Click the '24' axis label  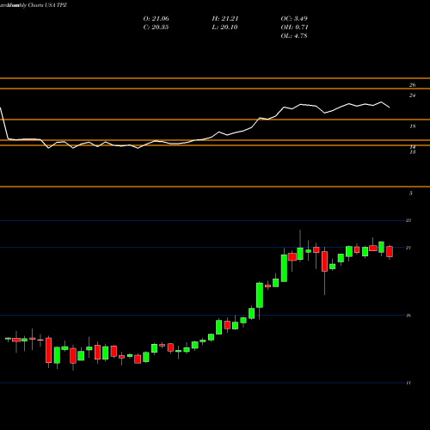[412, 95]
